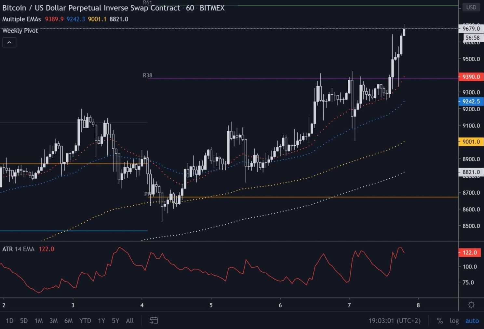Click the Weekly Pivot indicator label

pyautogui.click(x=20, y=31)
